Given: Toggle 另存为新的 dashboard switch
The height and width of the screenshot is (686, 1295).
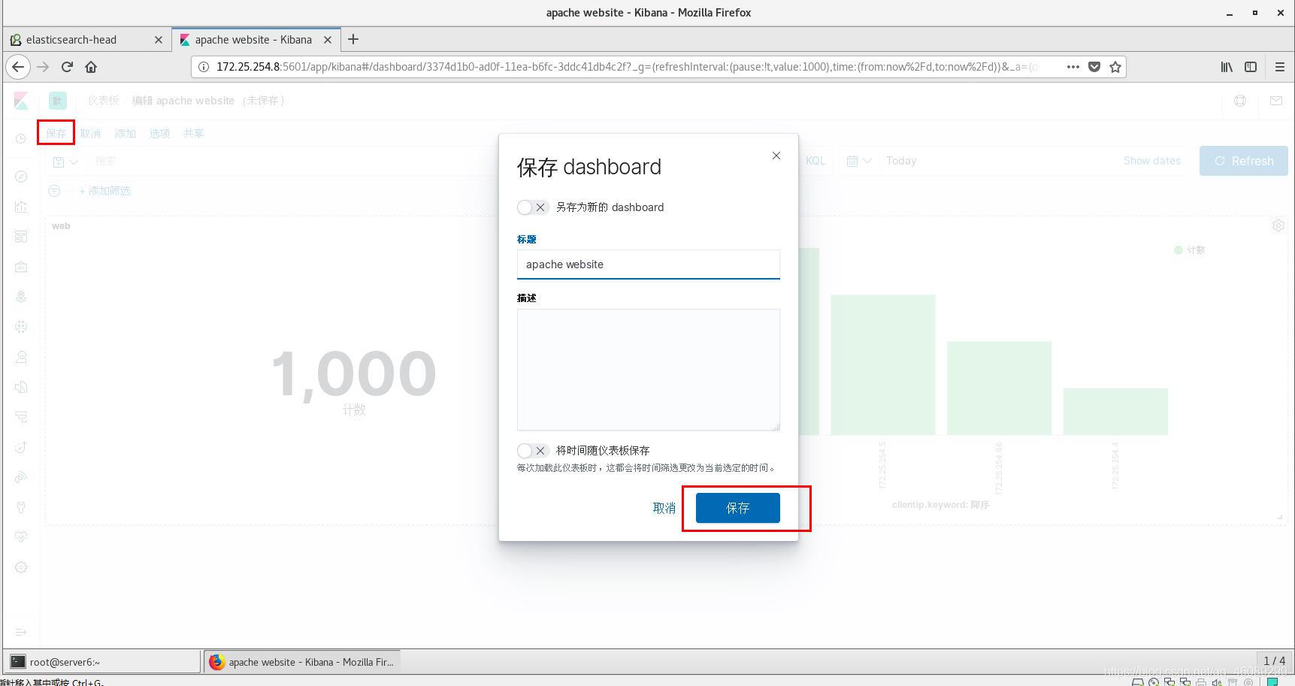Looking at the screenshot, I should click(532, 207).
